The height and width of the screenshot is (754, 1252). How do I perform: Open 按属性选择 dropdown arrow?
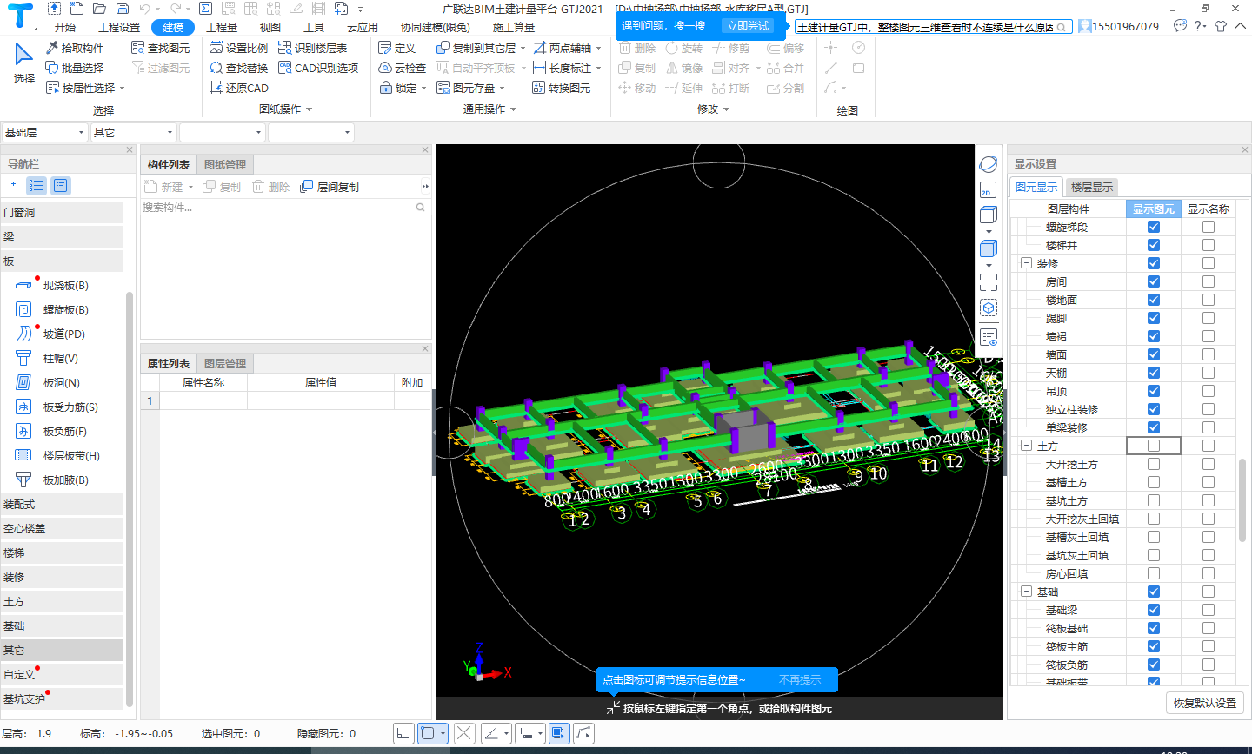122,88
